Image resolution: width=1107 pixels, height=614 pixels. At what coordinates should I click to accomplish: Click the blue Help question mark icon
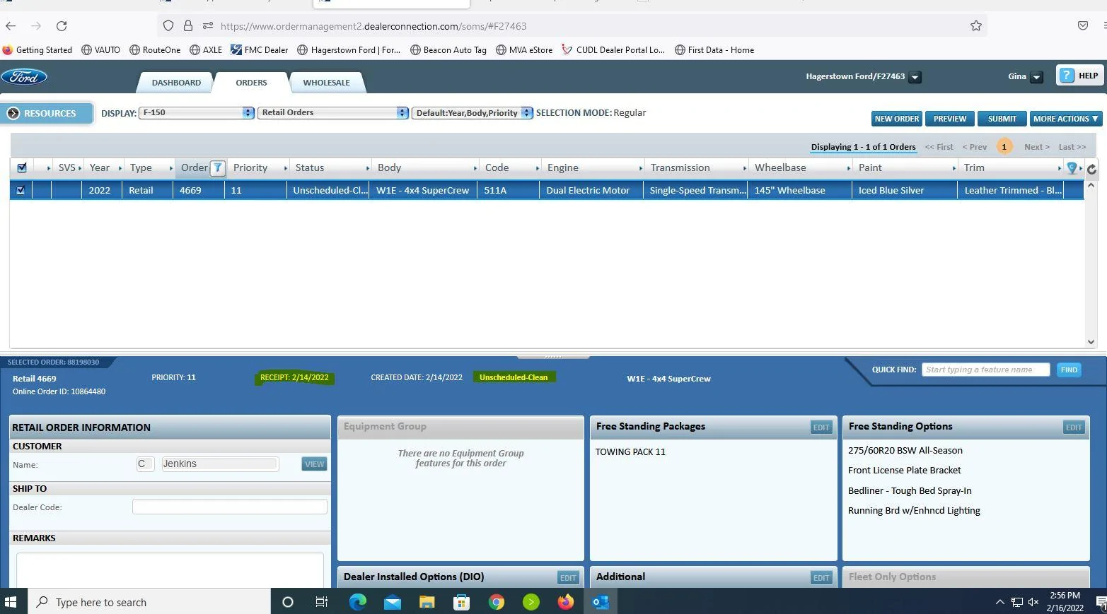click(1067, 76)
